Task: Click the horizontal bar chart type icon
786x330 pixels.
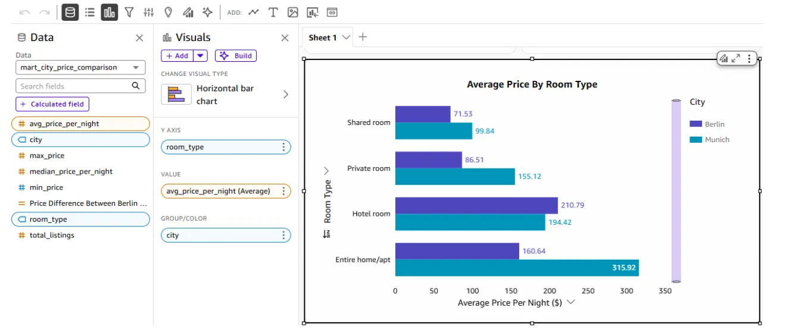Action: click(x=176, y=95)
